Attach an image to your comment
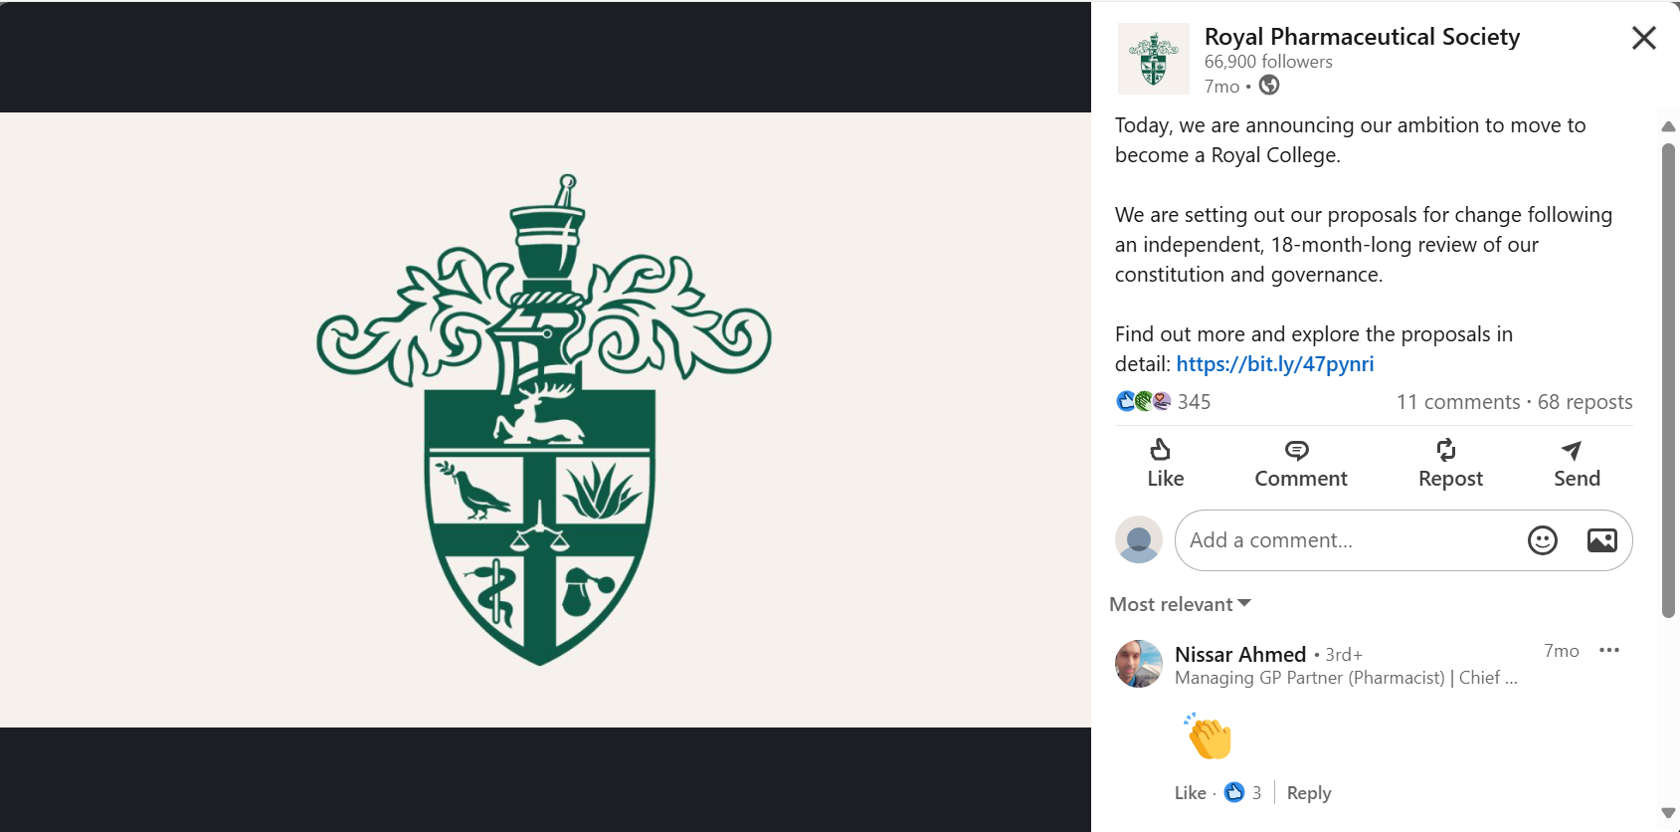This screenshot has width=1680, height=832. coord(1599,539)
